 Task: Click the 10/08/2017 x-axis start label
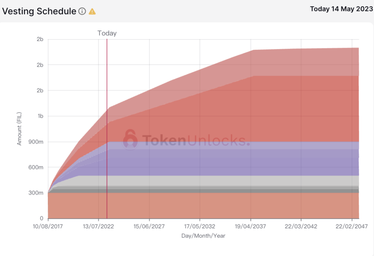[48, 226]
